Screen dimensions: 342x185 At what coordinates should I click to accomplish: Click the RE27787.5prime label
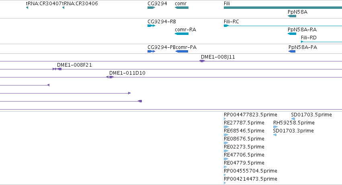pyautogui.click(x=244, y=123)
